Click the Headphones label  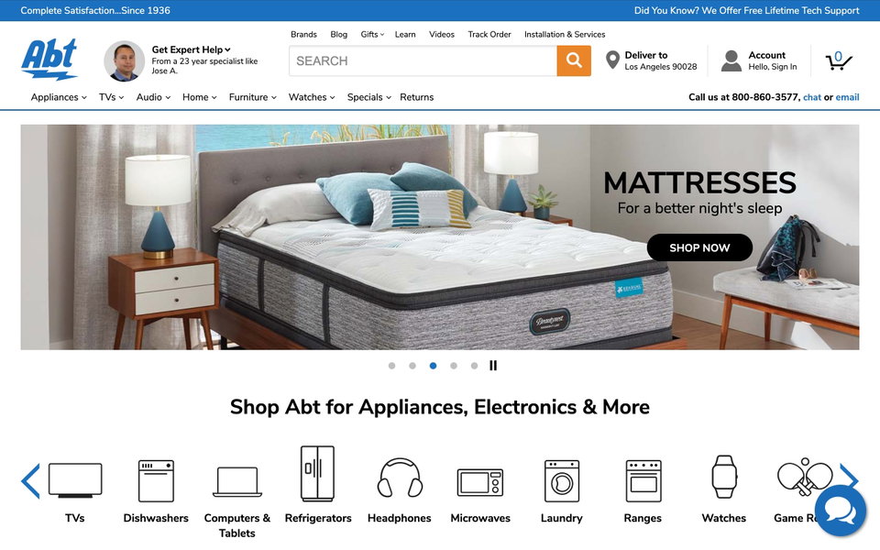point(400,518)
